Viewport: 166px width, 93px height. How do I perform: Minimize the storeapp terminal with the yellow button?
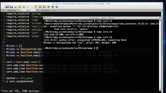click(x=47, y=18)
